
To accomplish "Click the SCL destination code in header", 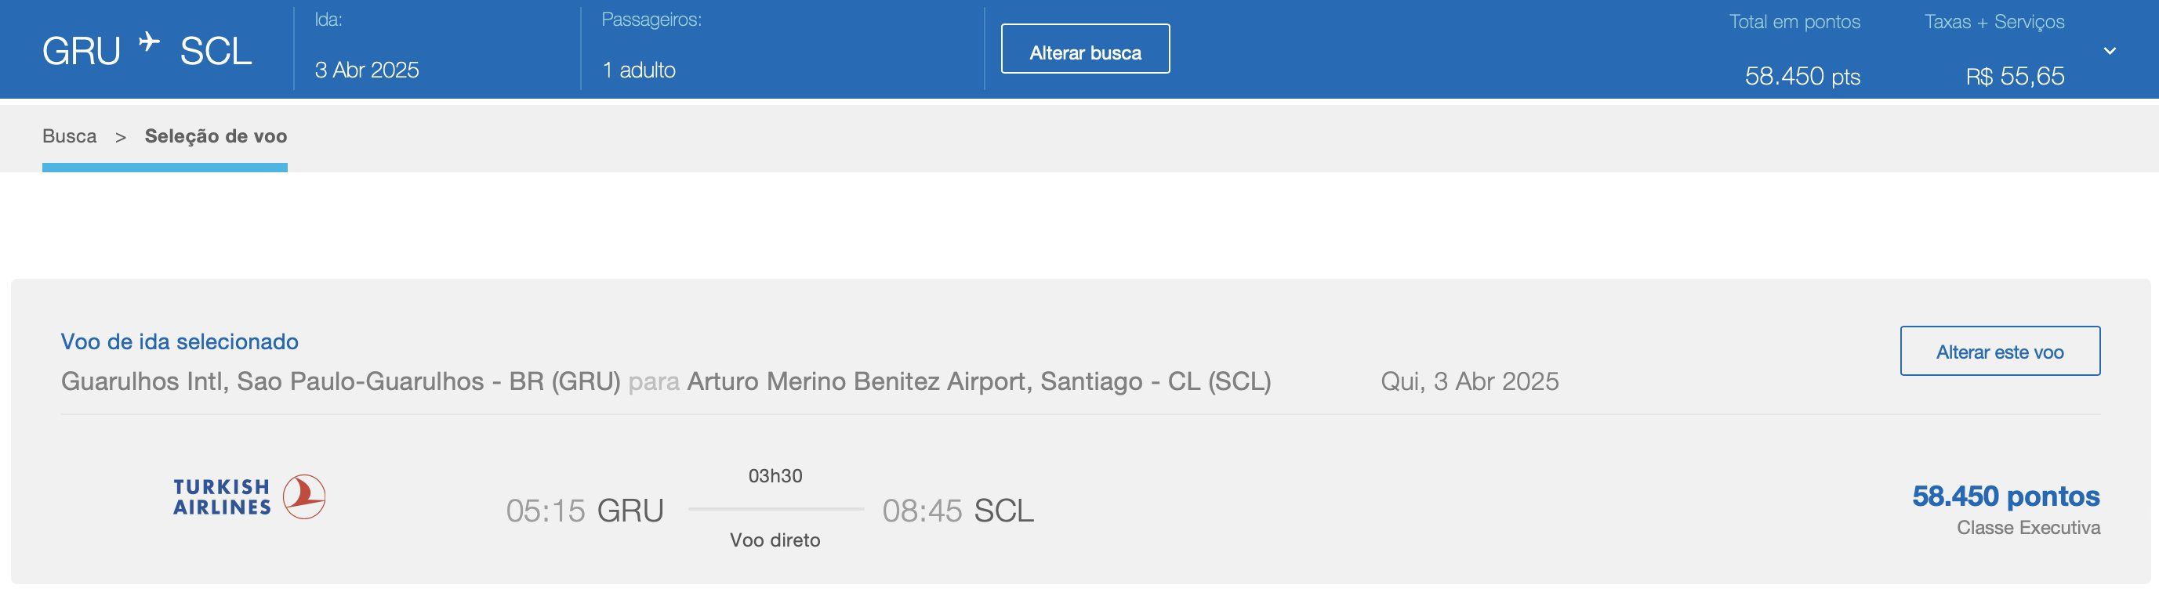I will tap(216, 52).
